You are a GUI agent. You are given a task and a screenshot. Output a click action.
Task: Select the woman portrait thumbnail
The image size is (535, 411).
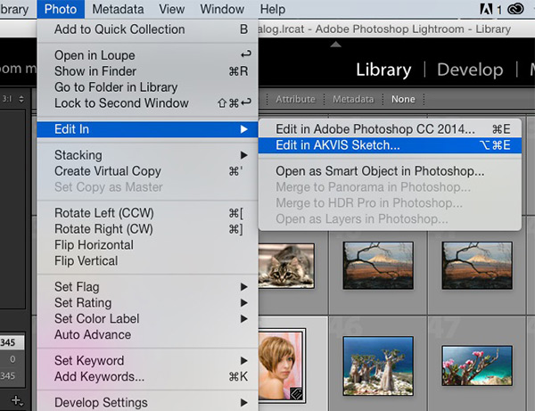click(x=282, y=366)
